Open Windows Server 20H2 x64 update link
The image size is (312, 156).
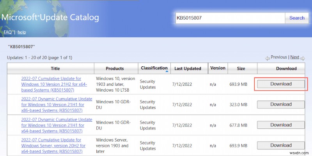53,145
